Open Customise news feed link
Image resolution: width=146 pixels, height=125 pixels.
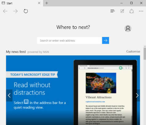coord(133,51)
